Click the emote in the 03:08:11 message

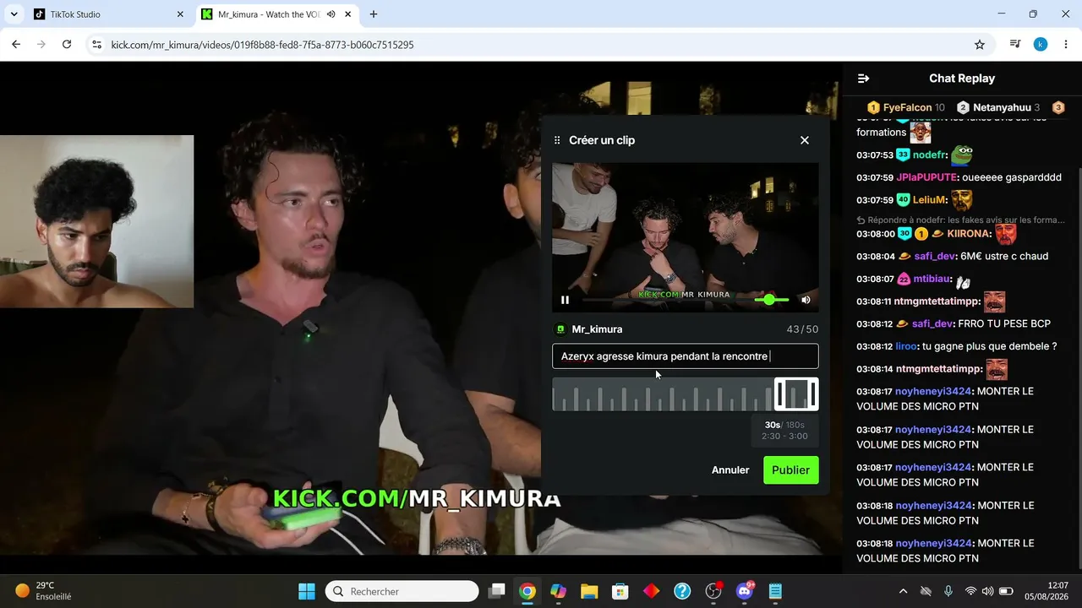coord(994,301)
